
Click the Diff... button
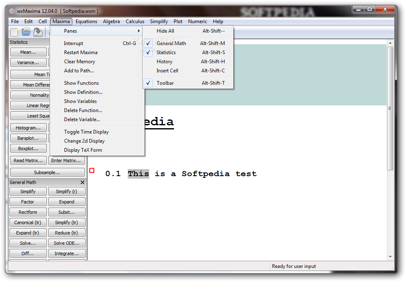click(28, 253)
